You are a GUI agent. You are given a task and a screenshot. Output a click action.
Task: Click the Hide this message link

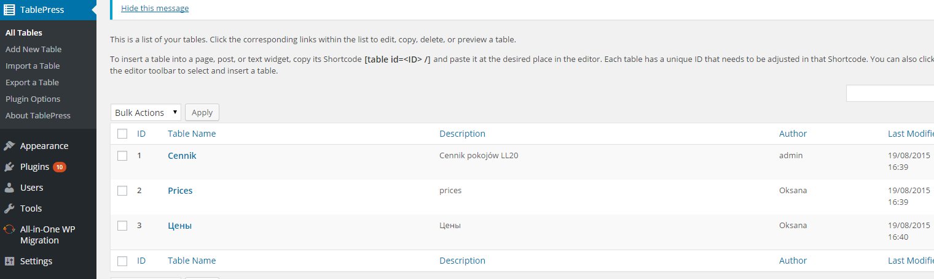(155, 8)
